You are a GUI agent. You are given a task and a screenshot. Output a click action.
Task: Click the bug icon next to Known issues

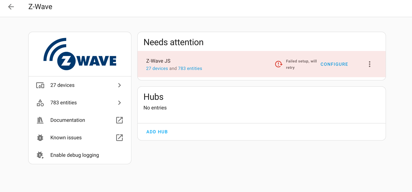pos(40,137)
